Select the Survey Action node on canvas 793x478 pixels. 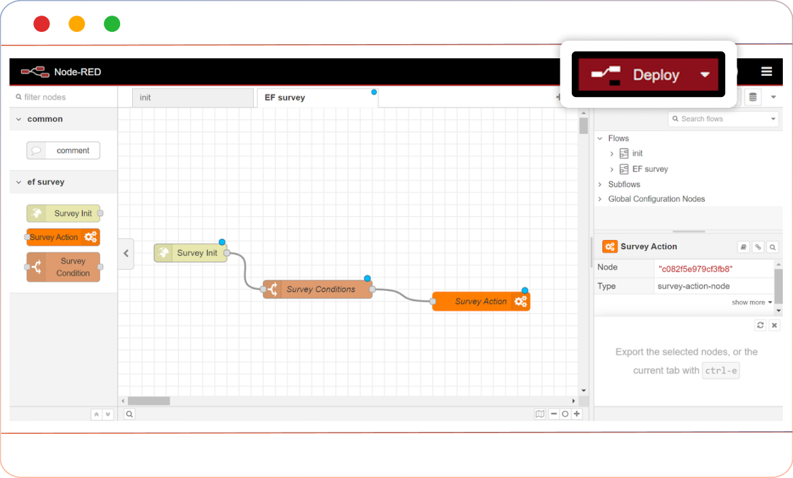click(480, 302)
